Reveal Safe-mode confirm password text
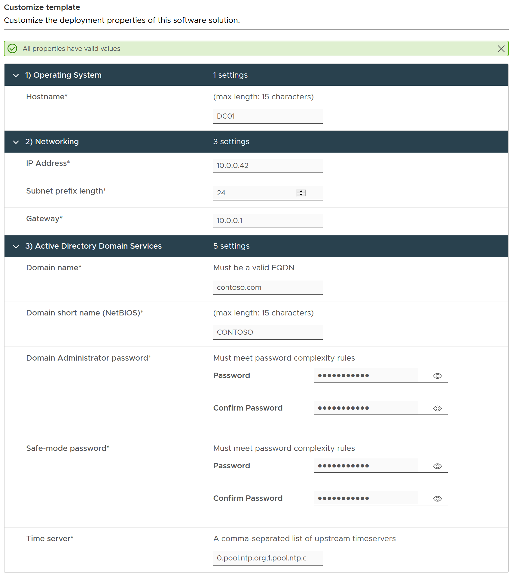Viewport: 513px width, 577px height. [x=437, y=499]
